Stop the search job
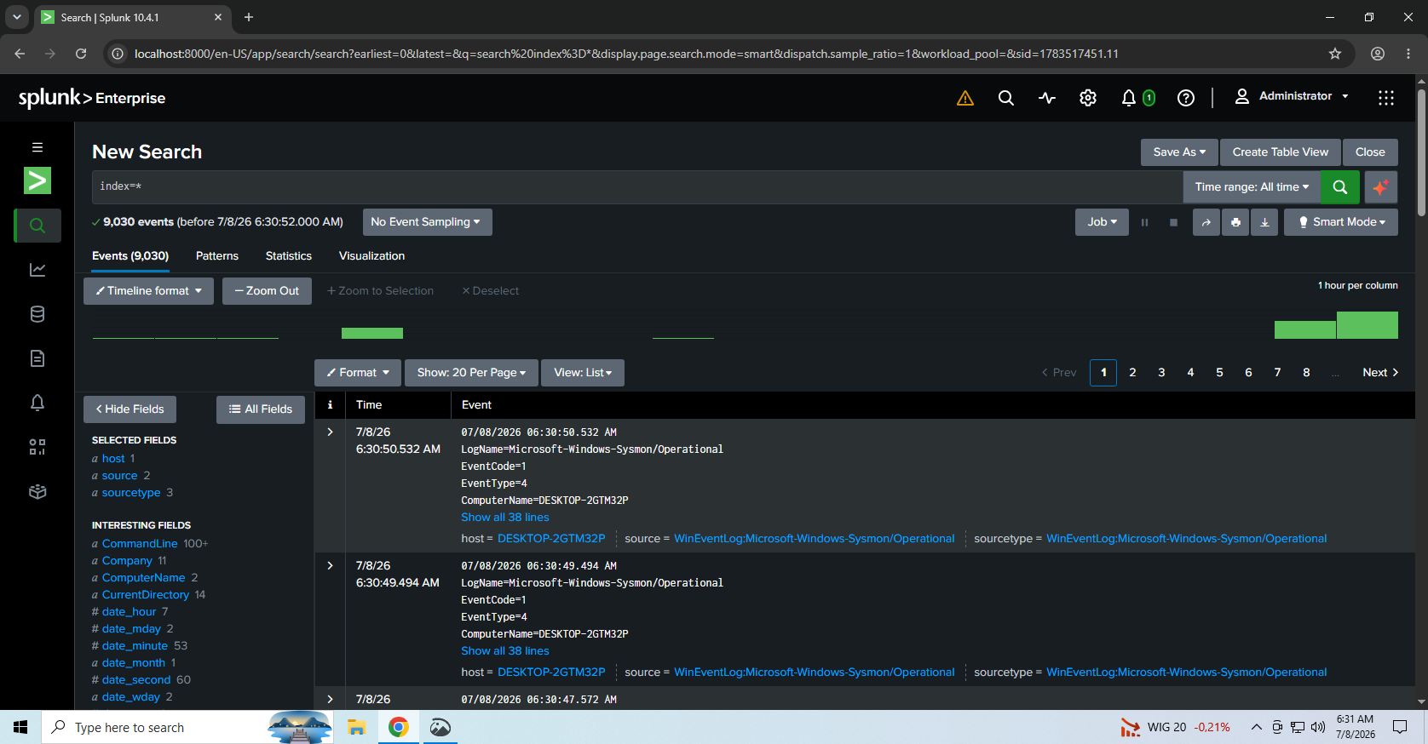This screenshot has height=744, width=1428. (1173, 222)
